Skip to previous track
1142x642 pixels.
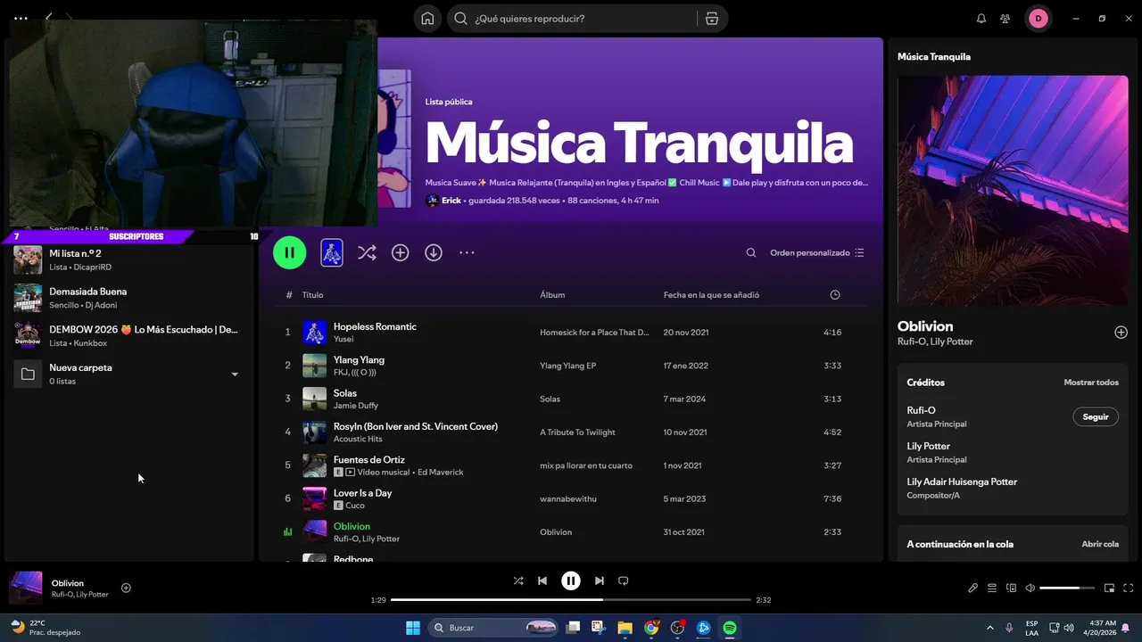542,580
